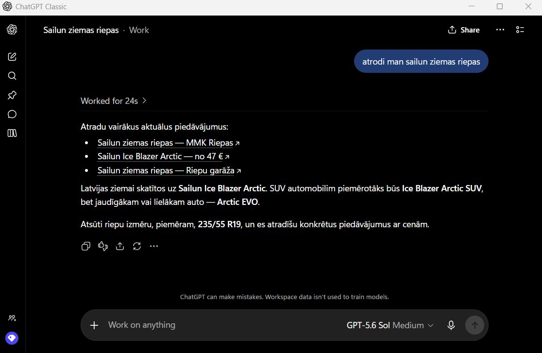This screenshot has height=353, width=542.
Task: Focus the Work on anything input field
Action: point(221,325)
